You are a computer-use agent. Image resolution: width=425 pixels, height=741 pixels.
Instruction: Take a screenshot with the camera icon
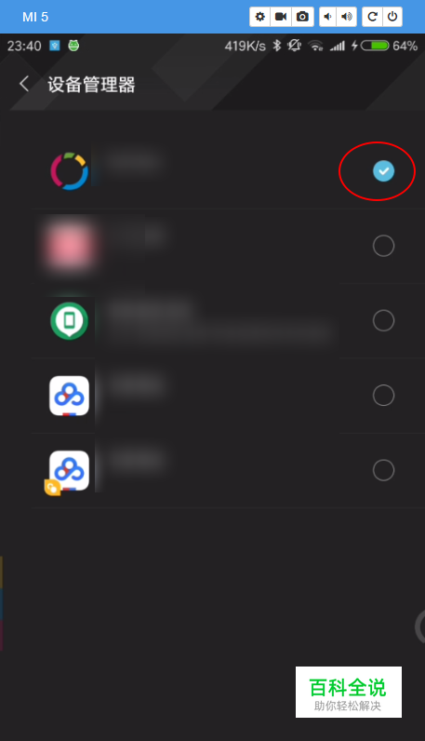coord(302,17)
